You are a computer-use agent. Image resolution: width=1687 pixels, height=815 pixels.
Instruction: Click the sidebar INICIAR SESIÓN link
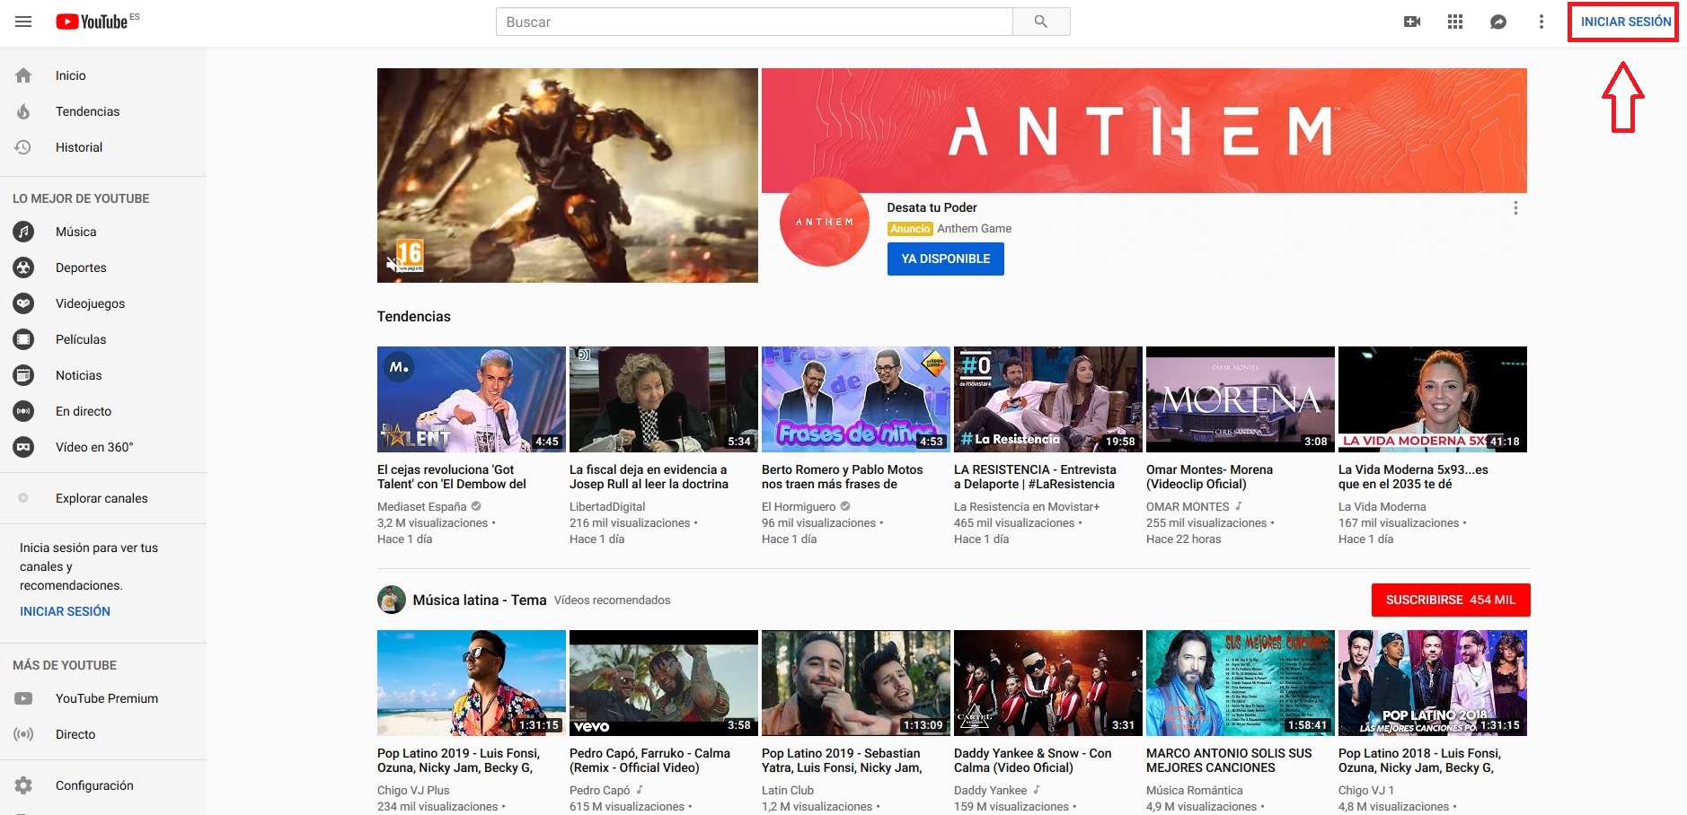pos(65,611)
